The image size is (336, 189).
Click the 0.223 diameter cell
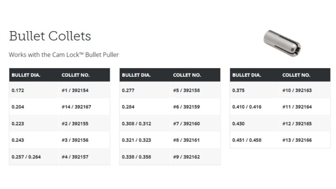(18, 123)
